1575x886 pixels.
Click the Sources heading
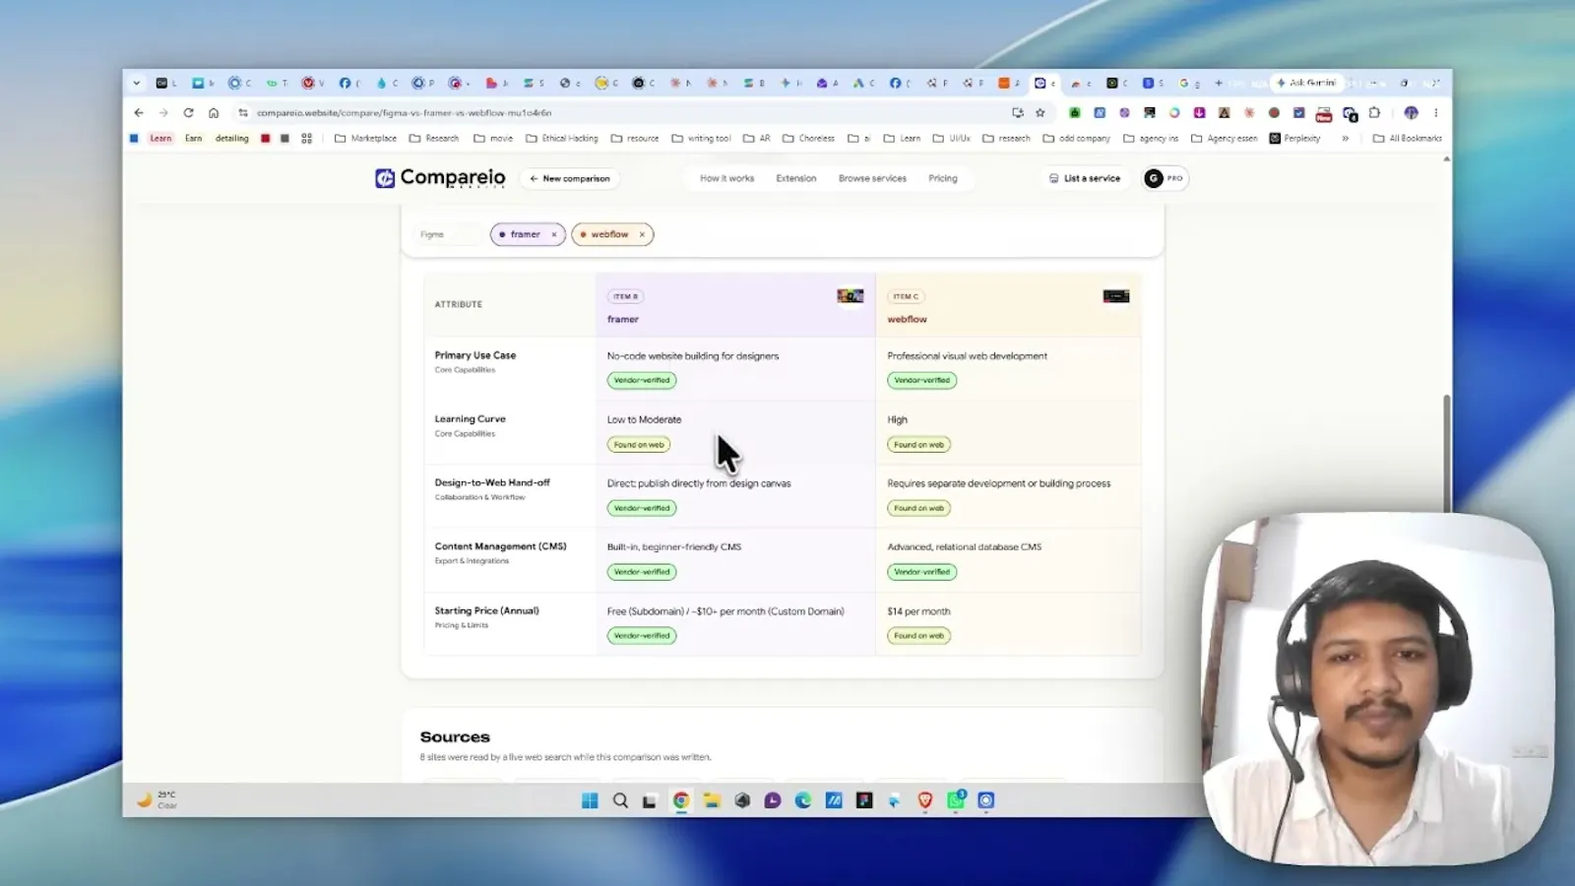click(x=455, y=737)
